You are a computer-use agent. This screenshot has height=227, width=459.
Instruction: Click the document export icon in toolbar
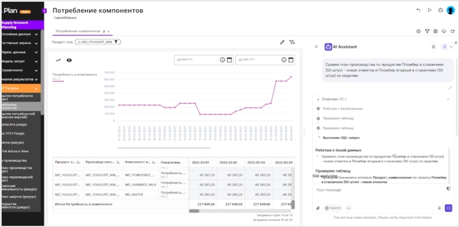click(435, 31)
